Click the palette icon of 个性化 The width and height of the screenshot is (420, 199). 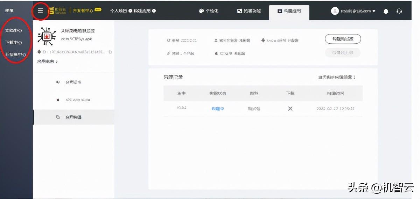pos(201,11)
